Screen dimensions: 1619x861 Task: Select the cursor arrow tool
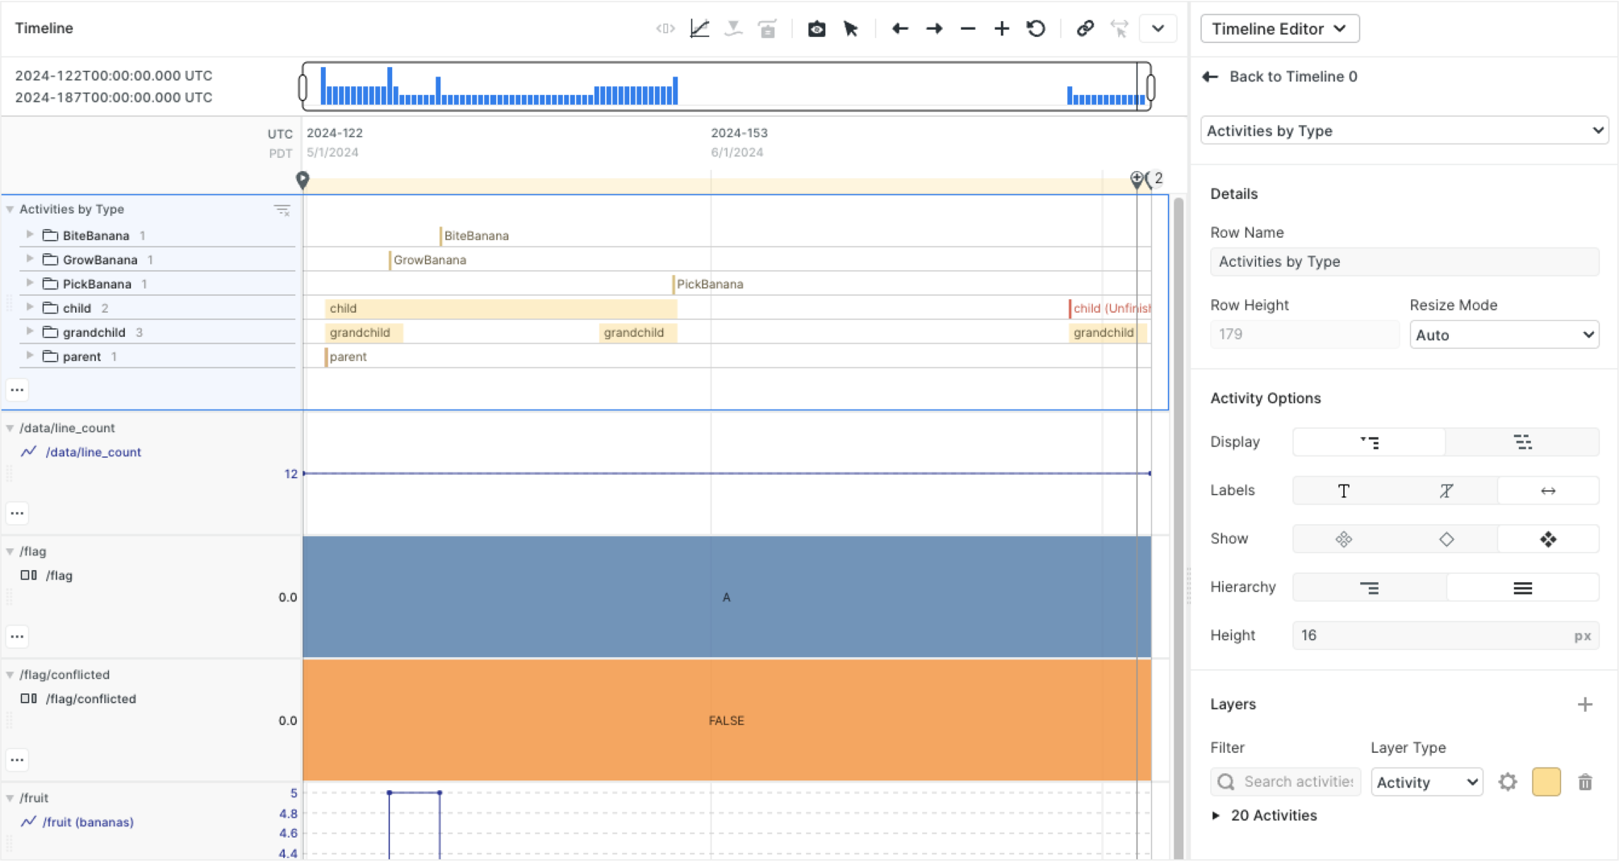(850, 28)
